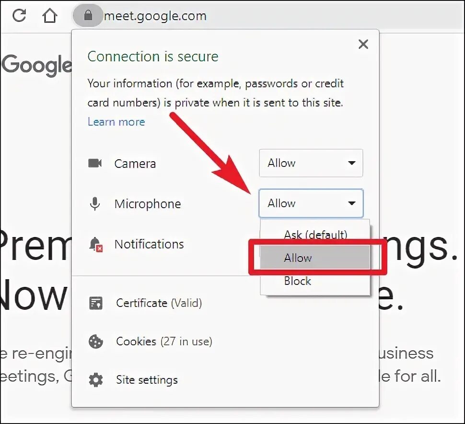Click the padlock site info icon
The width and height of the screenshot is (465, 424).
click(88, 15)
